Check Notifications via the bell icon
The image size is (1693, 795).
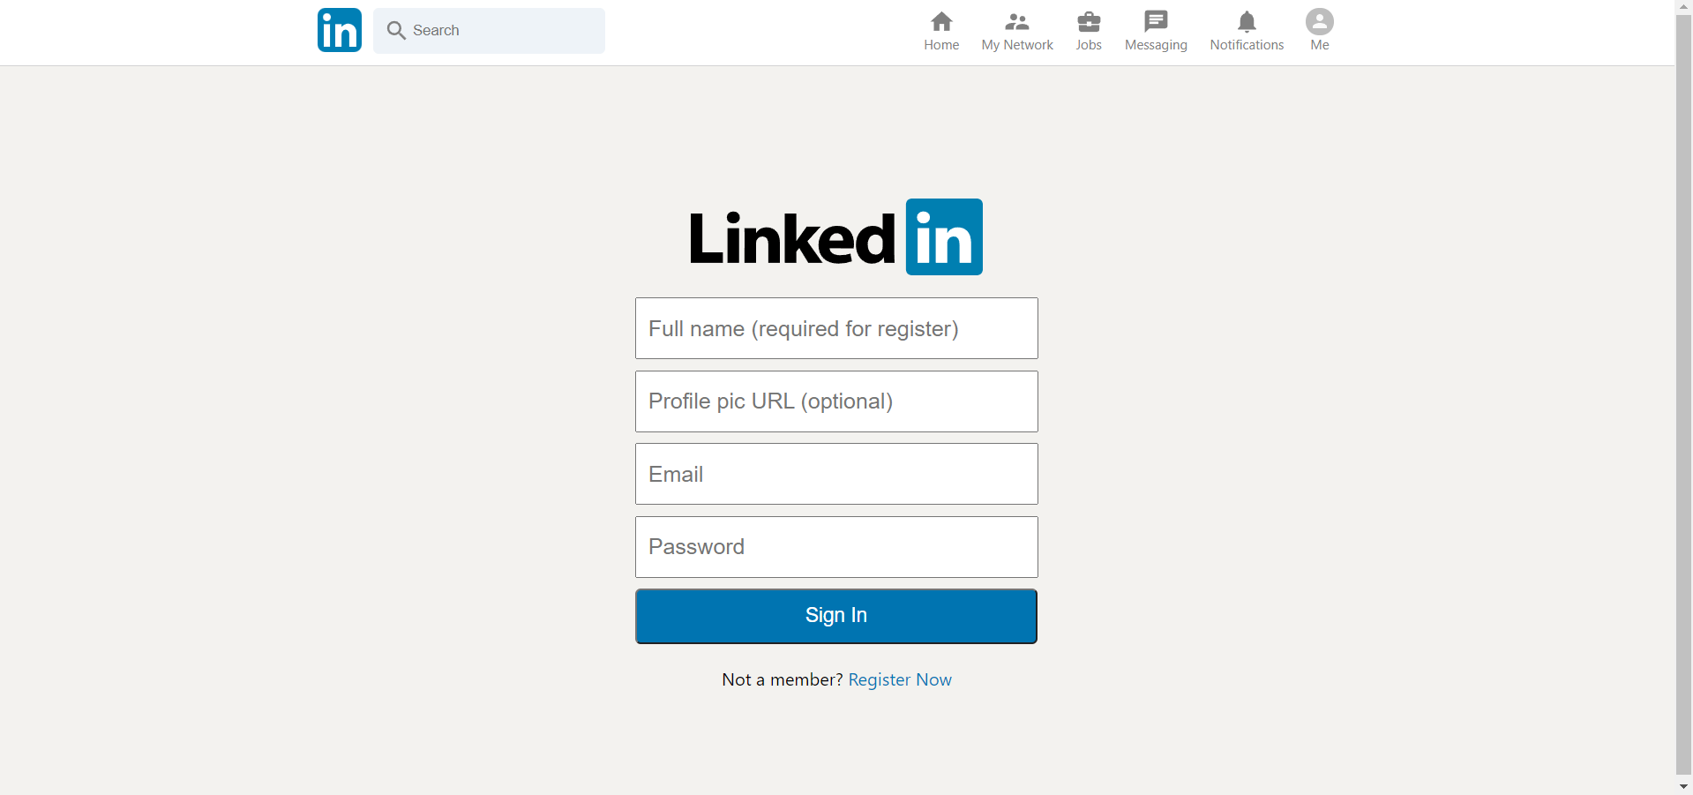(1246, 22)
